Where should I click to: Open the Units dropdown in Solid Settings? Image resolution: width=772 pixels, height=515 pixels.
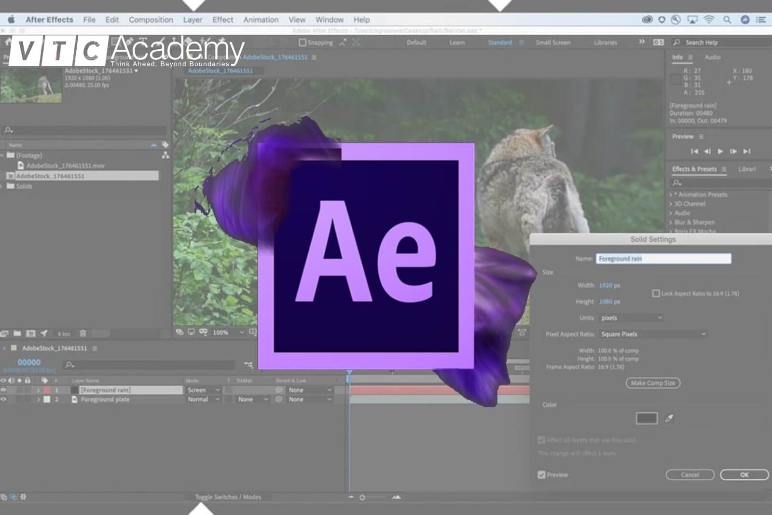tap(631, 318)
